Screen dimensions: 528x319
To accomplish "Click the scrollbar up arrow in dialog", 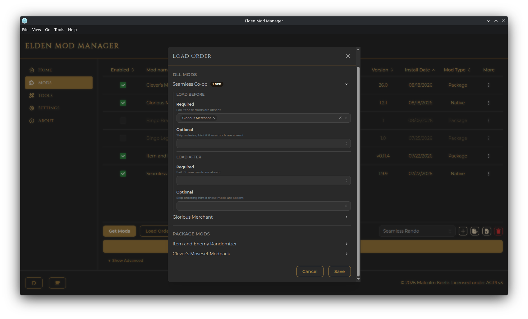I will point(358,50).
